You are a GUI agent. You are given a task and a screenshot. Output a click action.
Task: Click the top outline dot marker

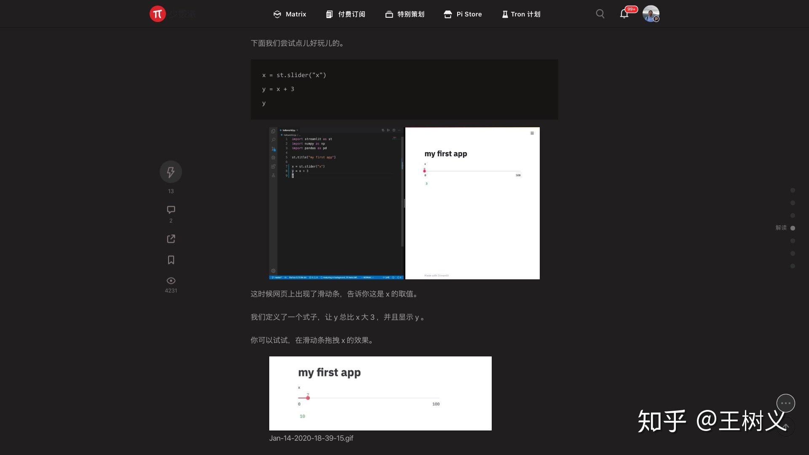793,190
